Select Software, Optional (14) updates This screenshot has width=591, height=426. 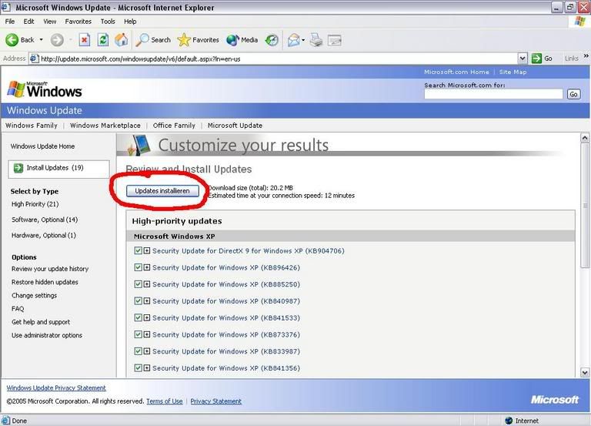point(45,220)
